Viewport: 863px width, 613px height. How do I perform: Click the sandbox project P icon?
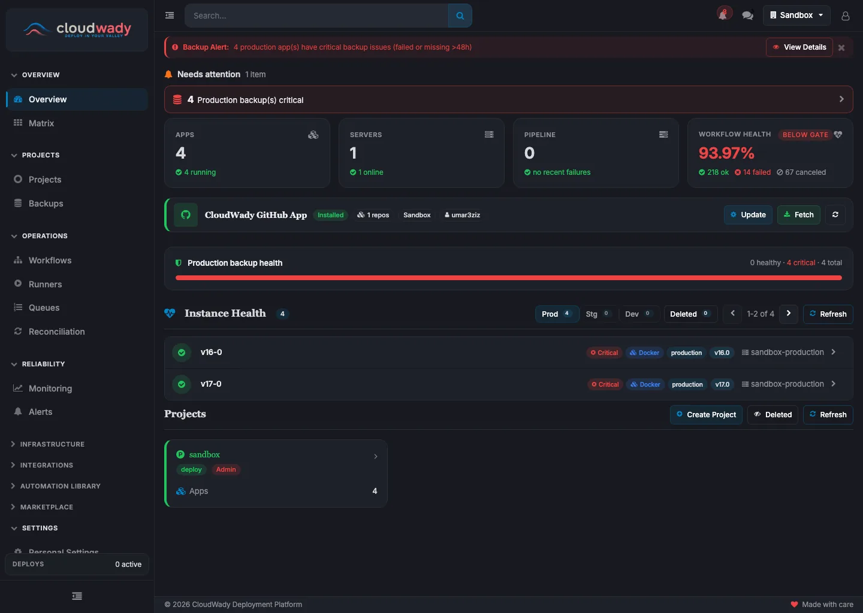tap(180, 454)
